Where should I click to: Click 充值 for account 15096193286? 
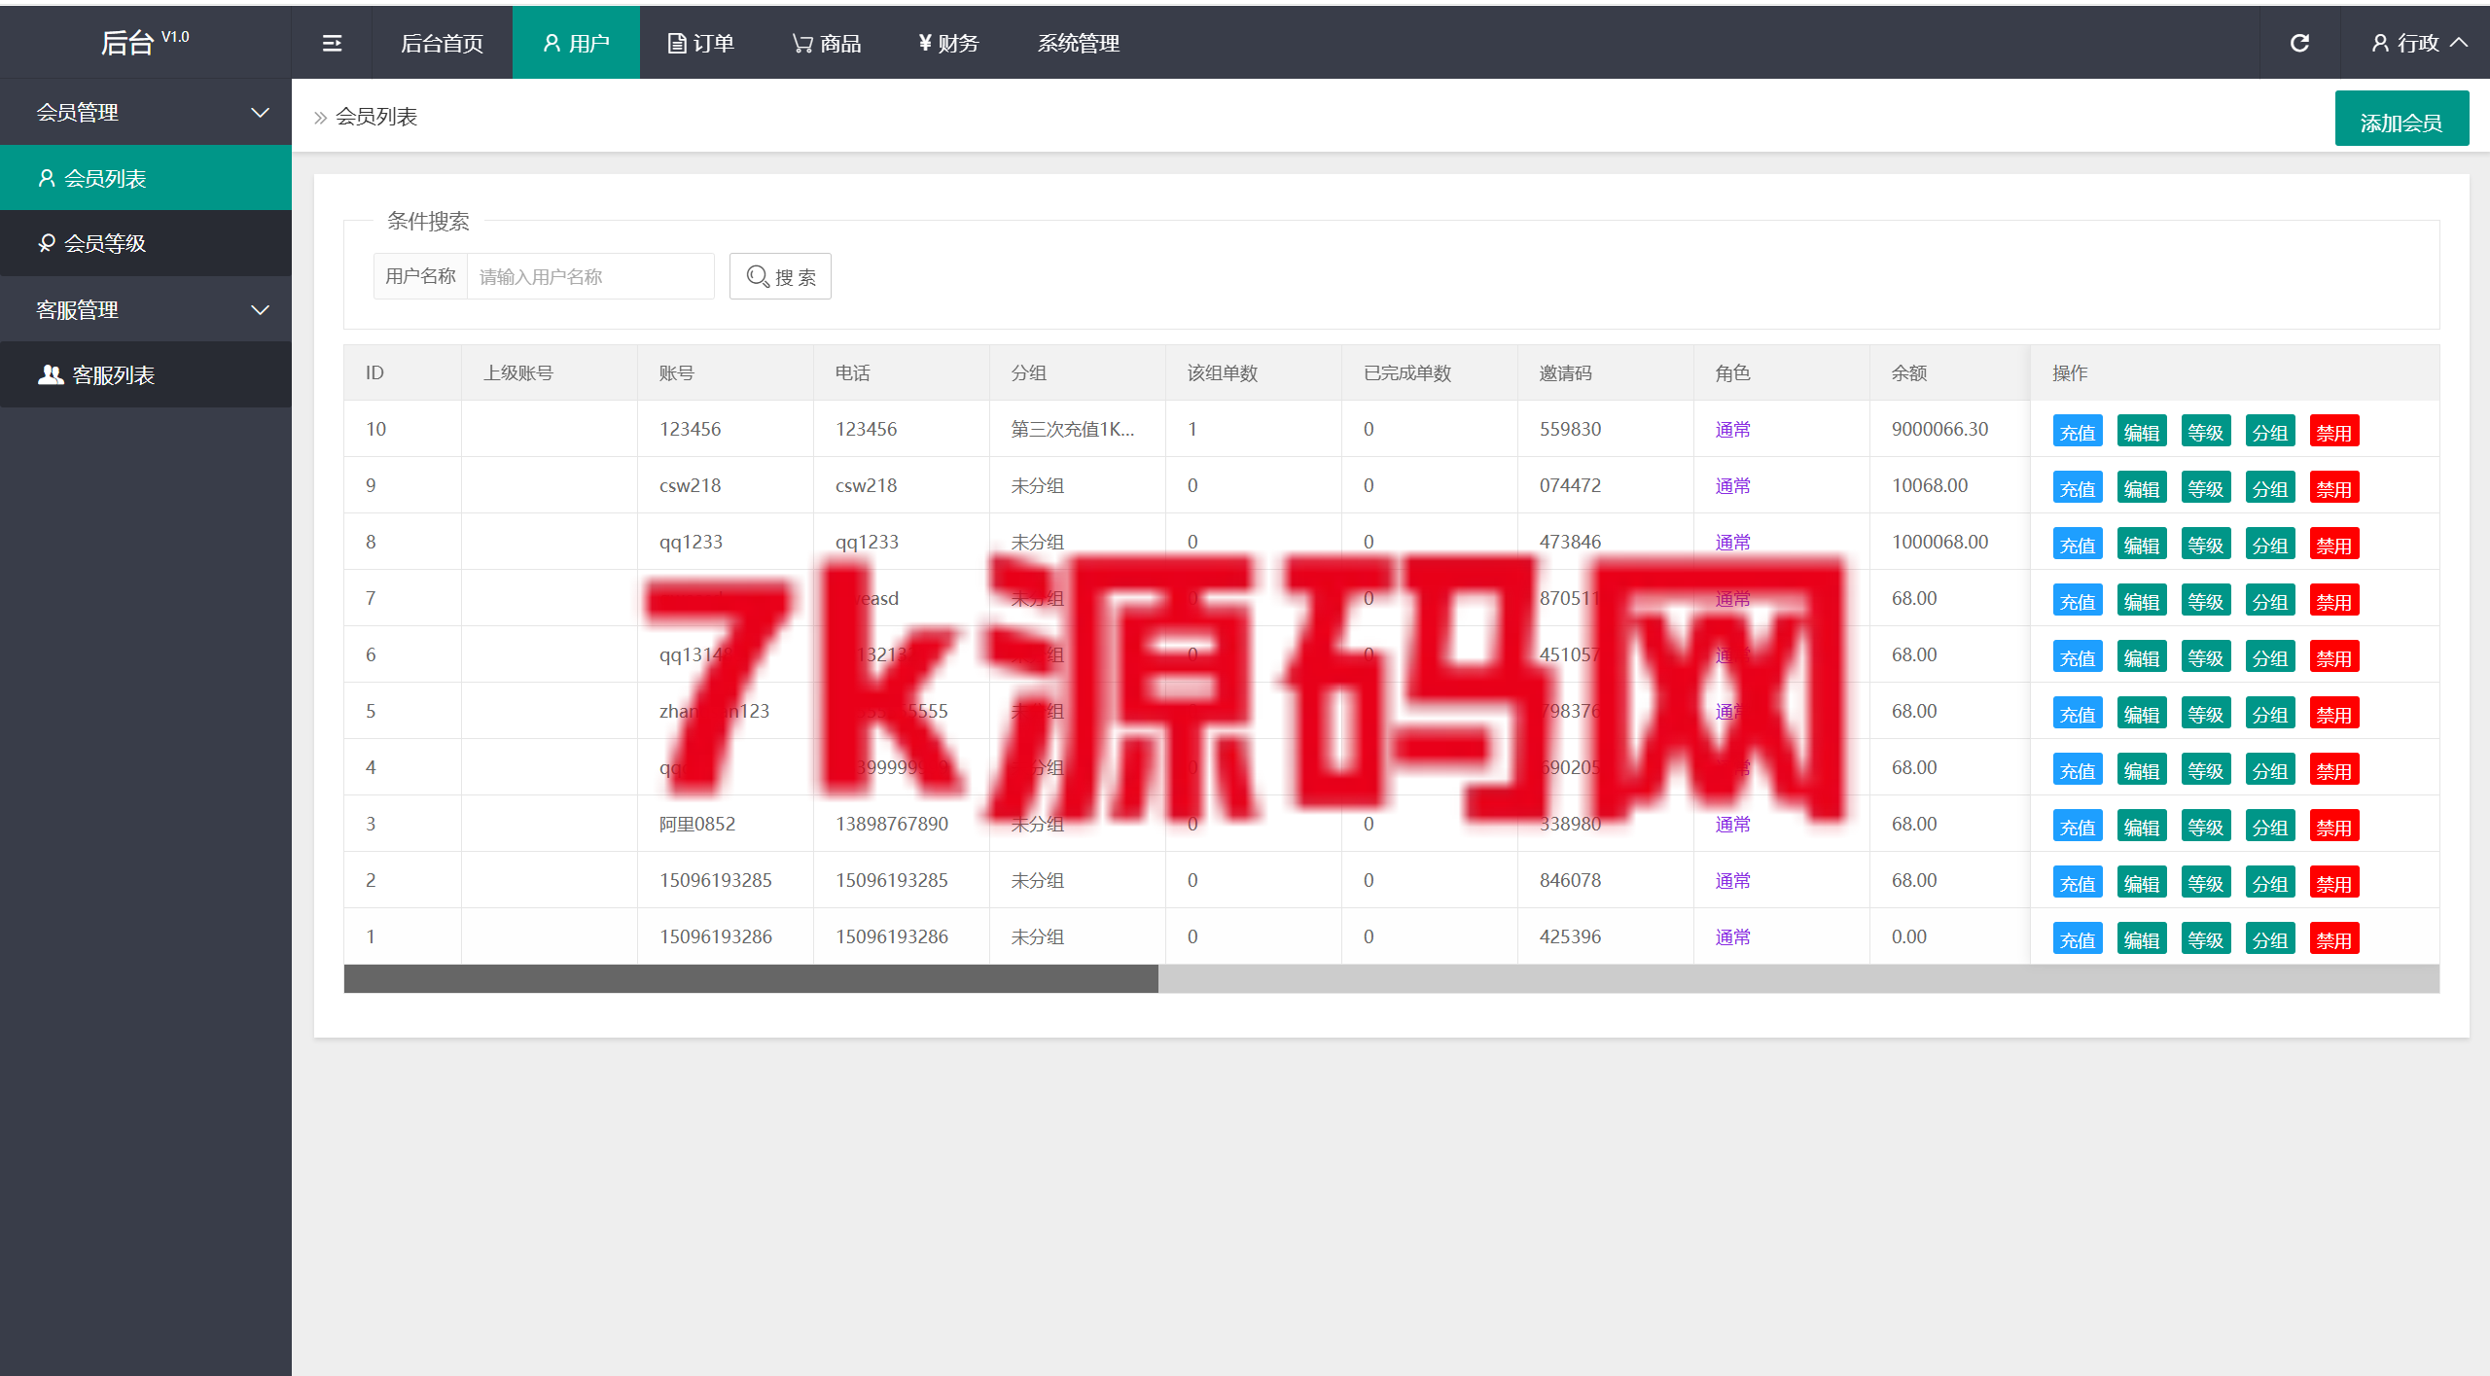tap(2078, 939)
